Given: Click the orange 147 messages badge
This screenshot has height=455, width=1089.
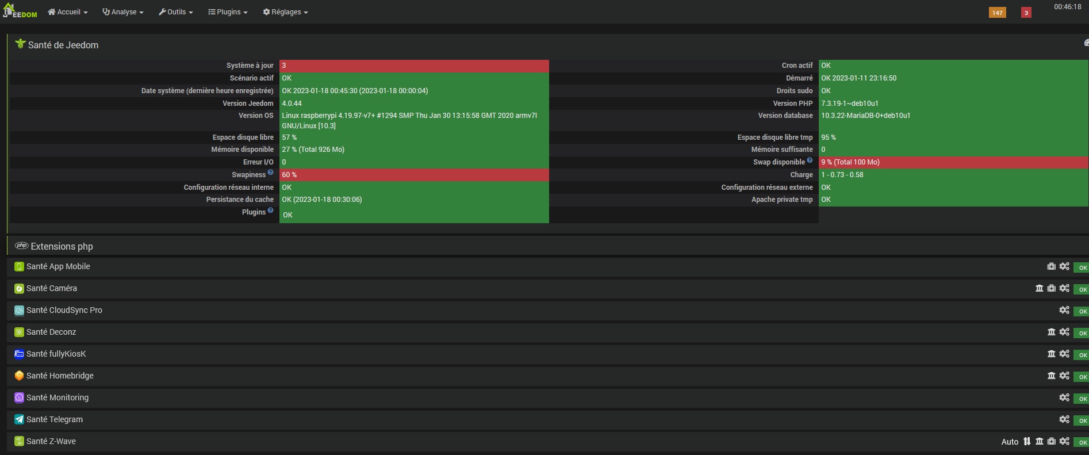Looking at the screenshot, I should tap(997, 13).
